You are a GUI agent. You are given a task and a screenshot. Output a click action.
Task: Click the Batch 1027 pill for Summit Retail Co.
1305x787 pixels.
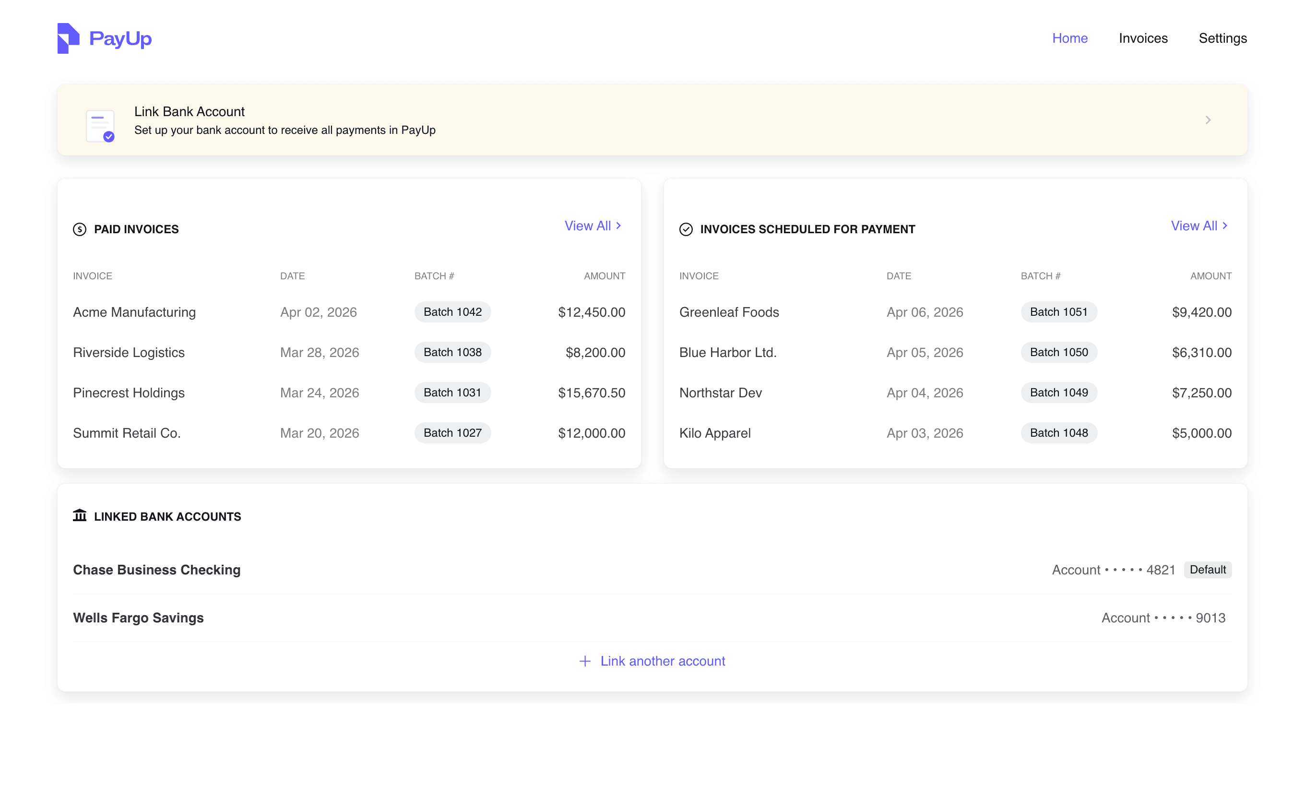452,433
